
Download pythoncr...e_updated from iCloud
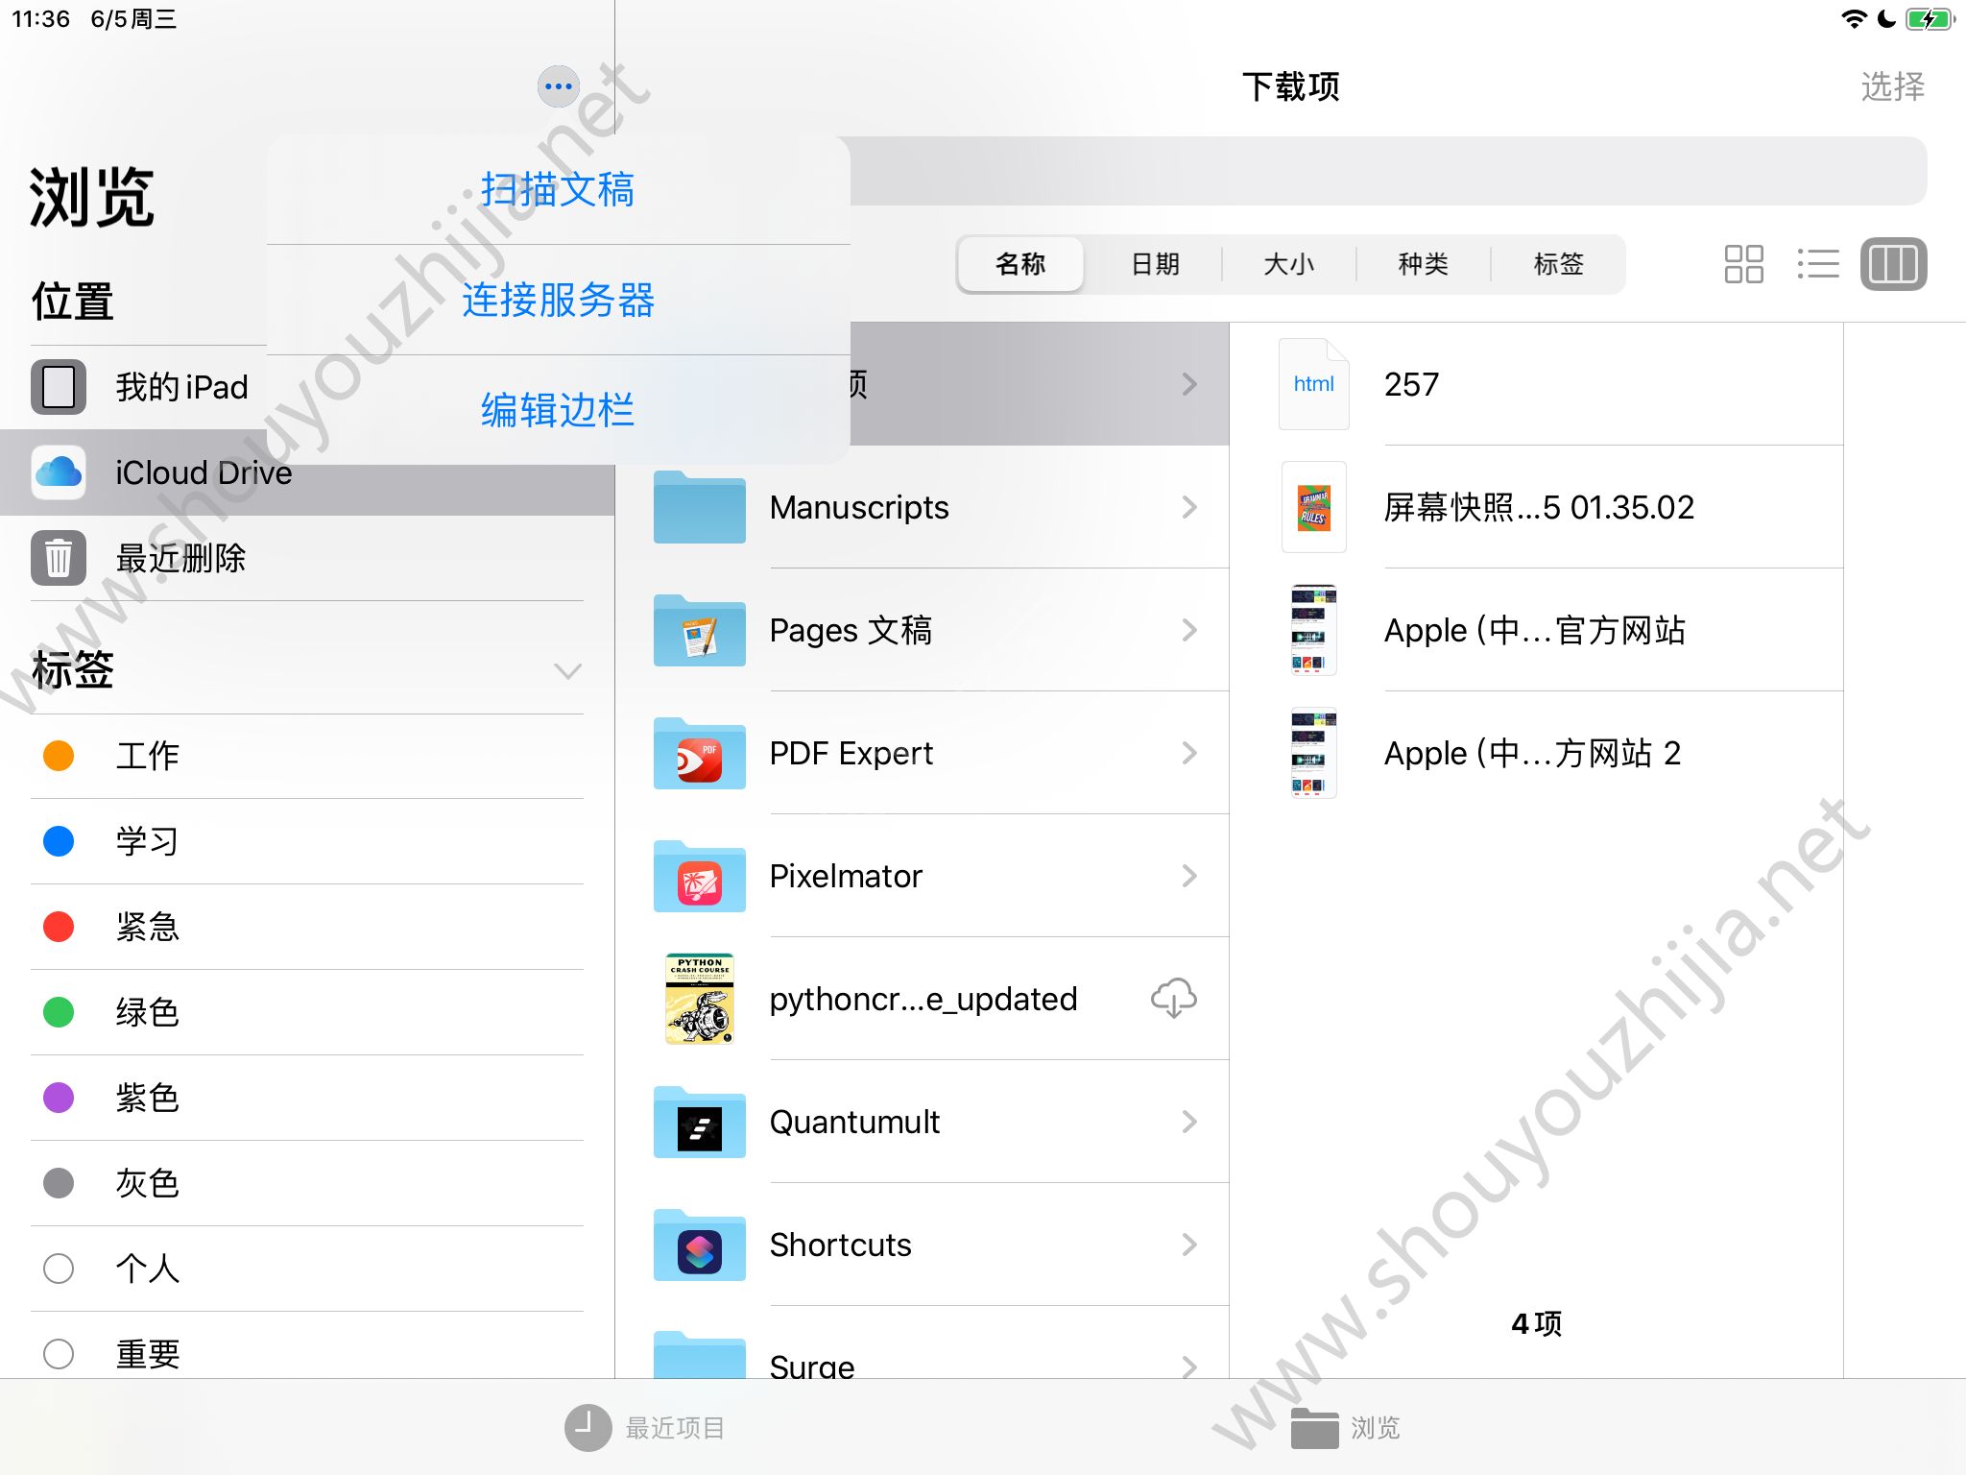(1173, 999)
